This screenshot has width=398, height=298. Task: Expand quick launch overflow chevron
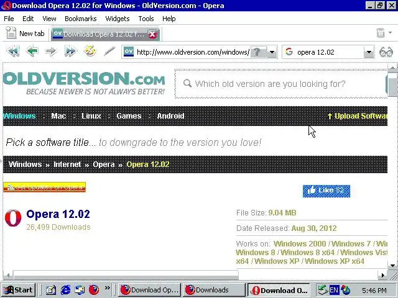[x=108, y=287]
